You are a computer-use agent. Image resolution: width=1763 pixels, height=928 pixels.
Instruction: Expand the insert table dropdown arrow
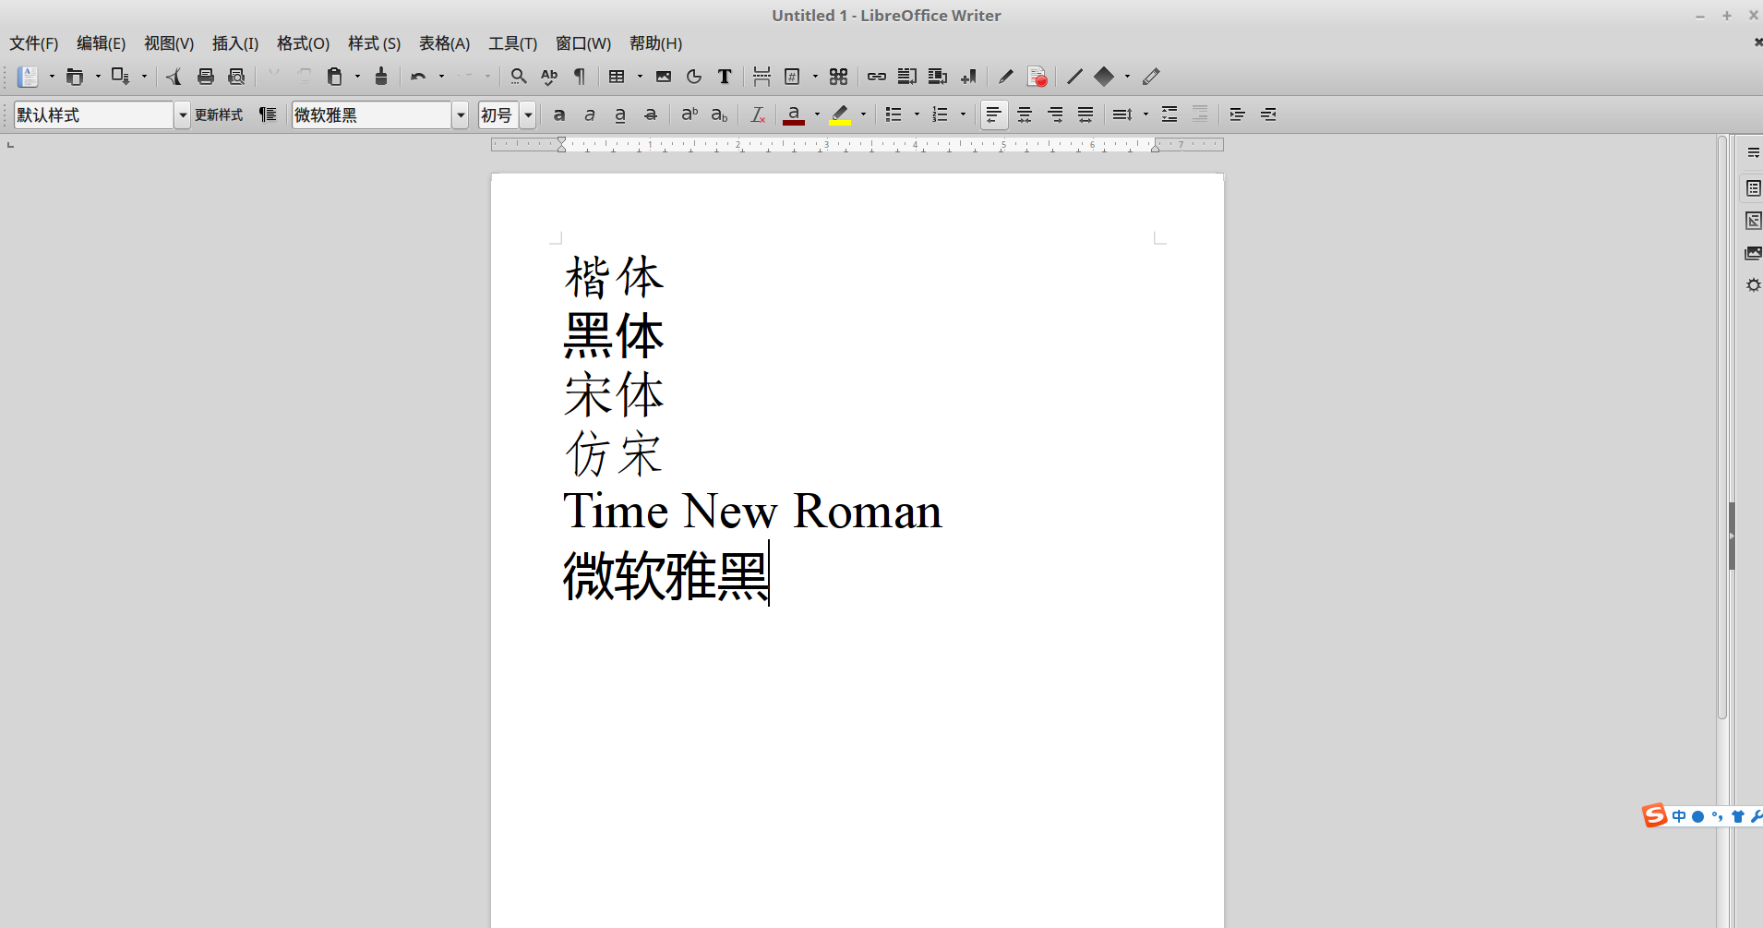click(x=640, y=77)
